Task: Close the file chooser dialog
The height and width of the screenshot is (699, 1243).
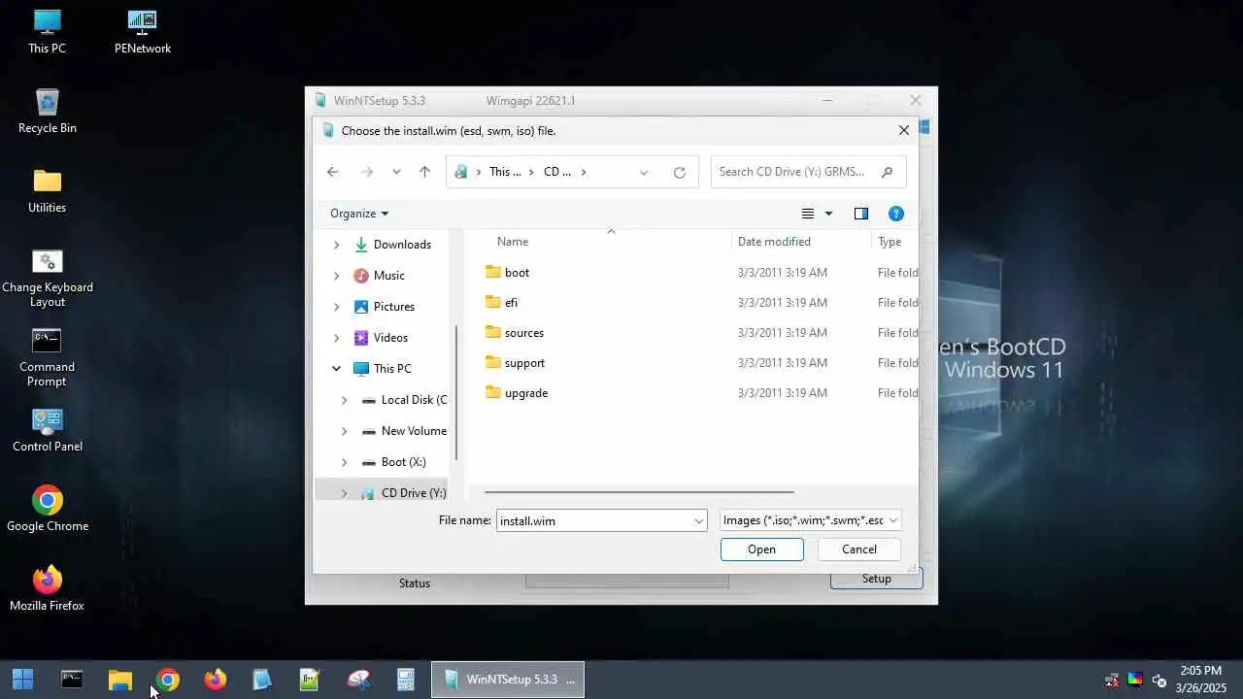Action: point(904,130)
